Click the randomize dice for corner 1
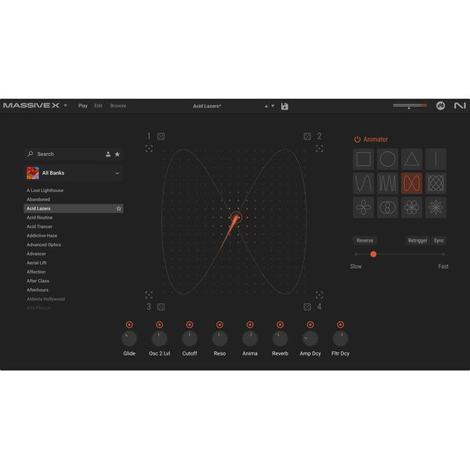This screenshot has width=470, height=470. click(x=161, y=136)
